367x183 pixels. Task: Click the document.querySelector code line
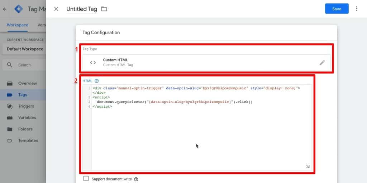pos(175,102)
